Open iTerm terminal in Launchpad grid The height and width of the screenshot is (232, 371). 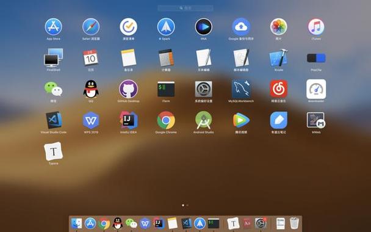(x=166, y=89)
